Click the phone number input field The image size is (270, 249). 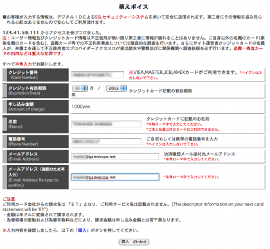[x=106, y=141]
